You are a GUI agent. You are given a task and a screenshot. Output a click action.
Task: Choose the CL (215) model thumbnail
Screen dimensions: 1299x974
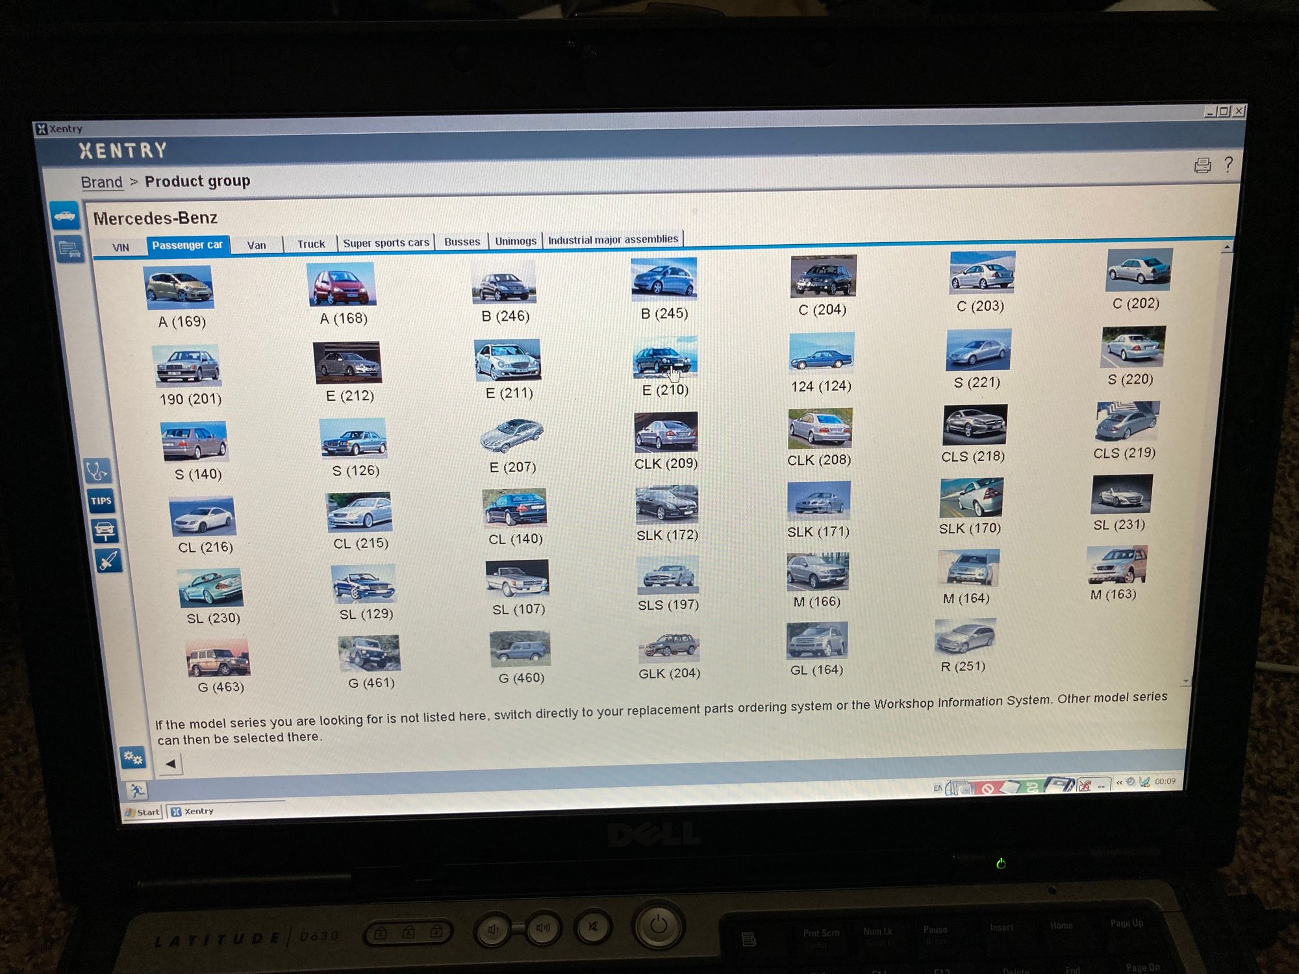click(x=359, y=512)
